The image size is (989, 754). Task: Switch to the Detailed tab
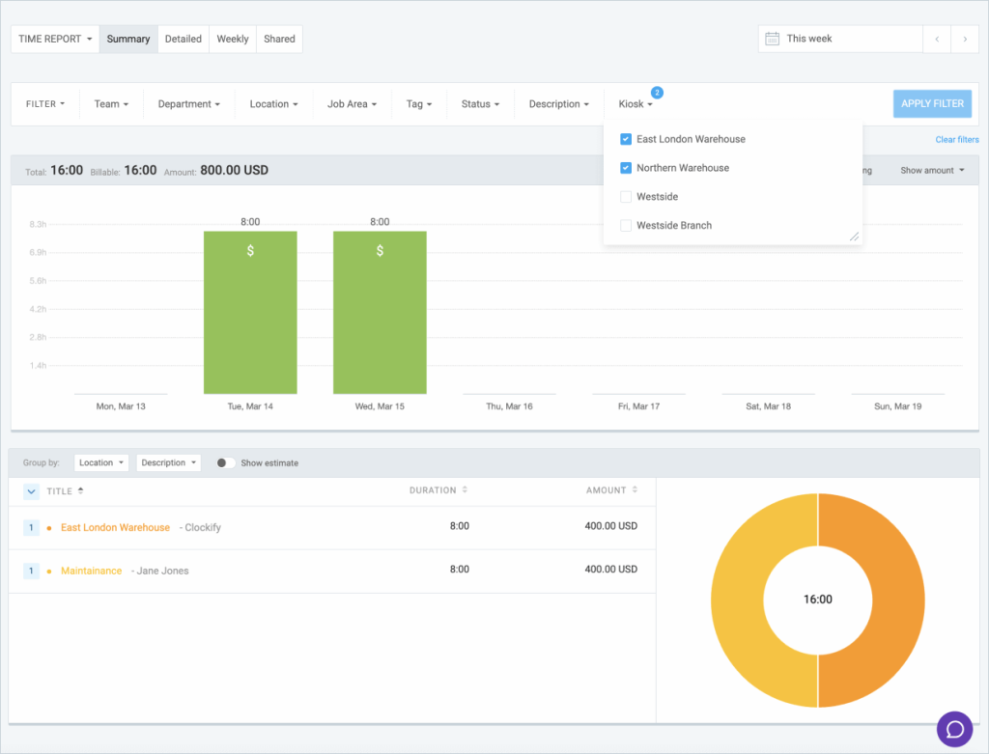(183, 39)
